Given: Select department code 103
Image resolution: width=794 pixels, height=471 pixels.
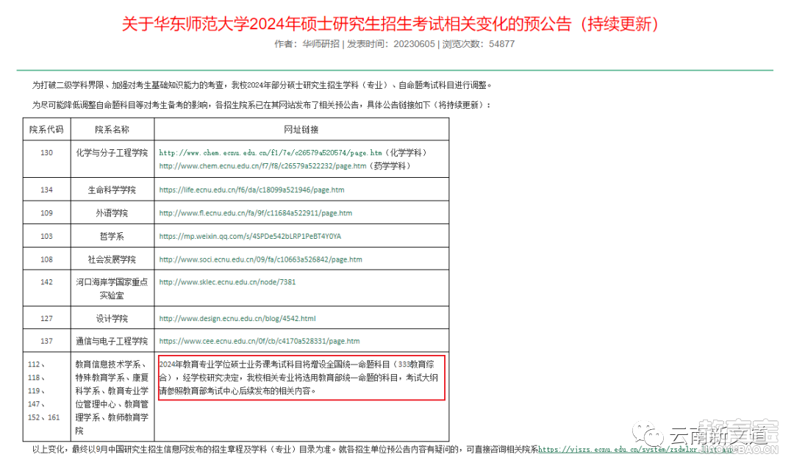Looking at the screenshot, I should (46, 237).
